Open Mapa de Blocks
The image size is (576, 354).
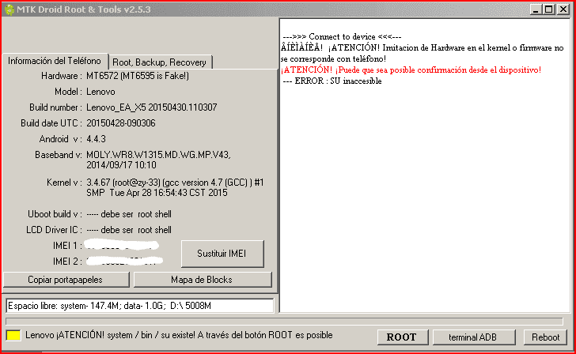pos(202,280)
